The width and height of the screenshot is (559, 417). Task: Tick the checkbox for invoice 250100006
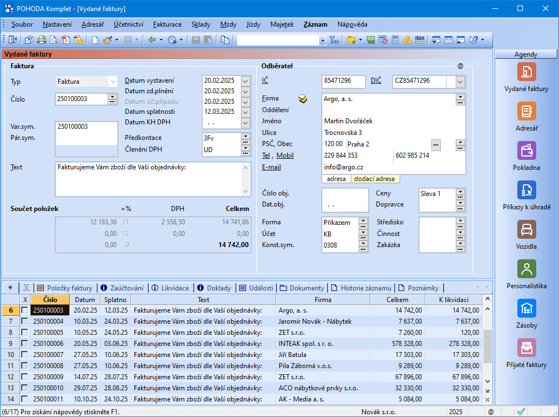click(24, 344)
